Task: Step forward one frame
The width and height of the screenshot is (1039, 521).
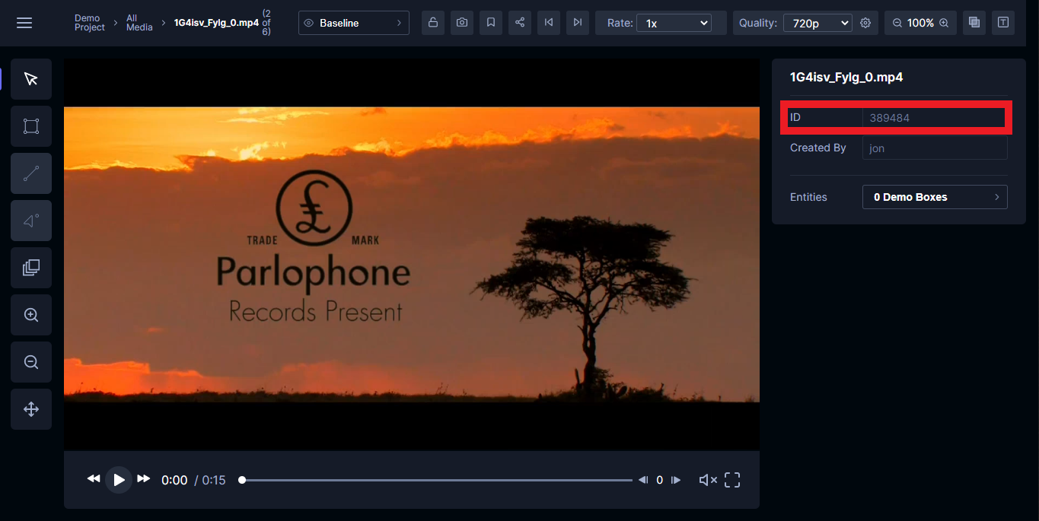Action: click(x=676, y=480)
